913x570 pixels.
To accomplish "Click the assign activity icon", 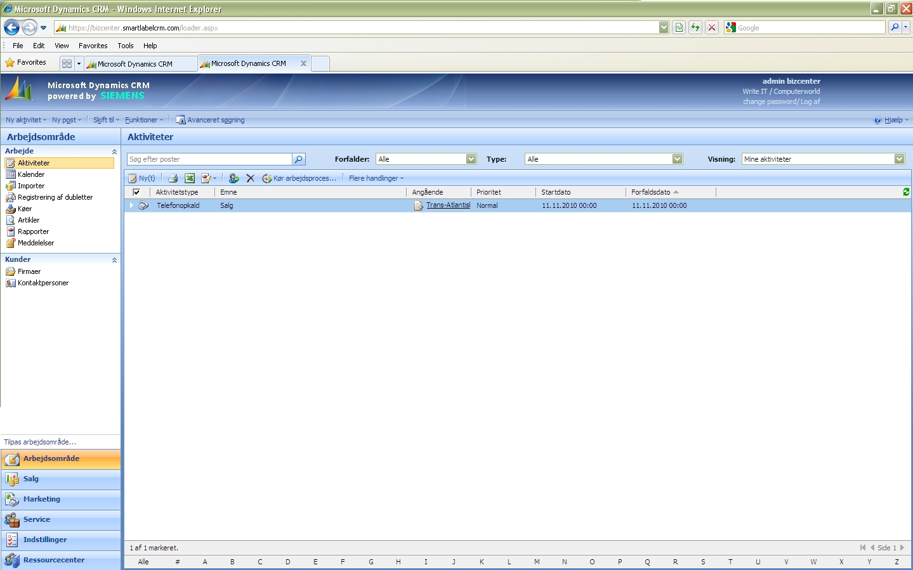I will pos(233,178).
